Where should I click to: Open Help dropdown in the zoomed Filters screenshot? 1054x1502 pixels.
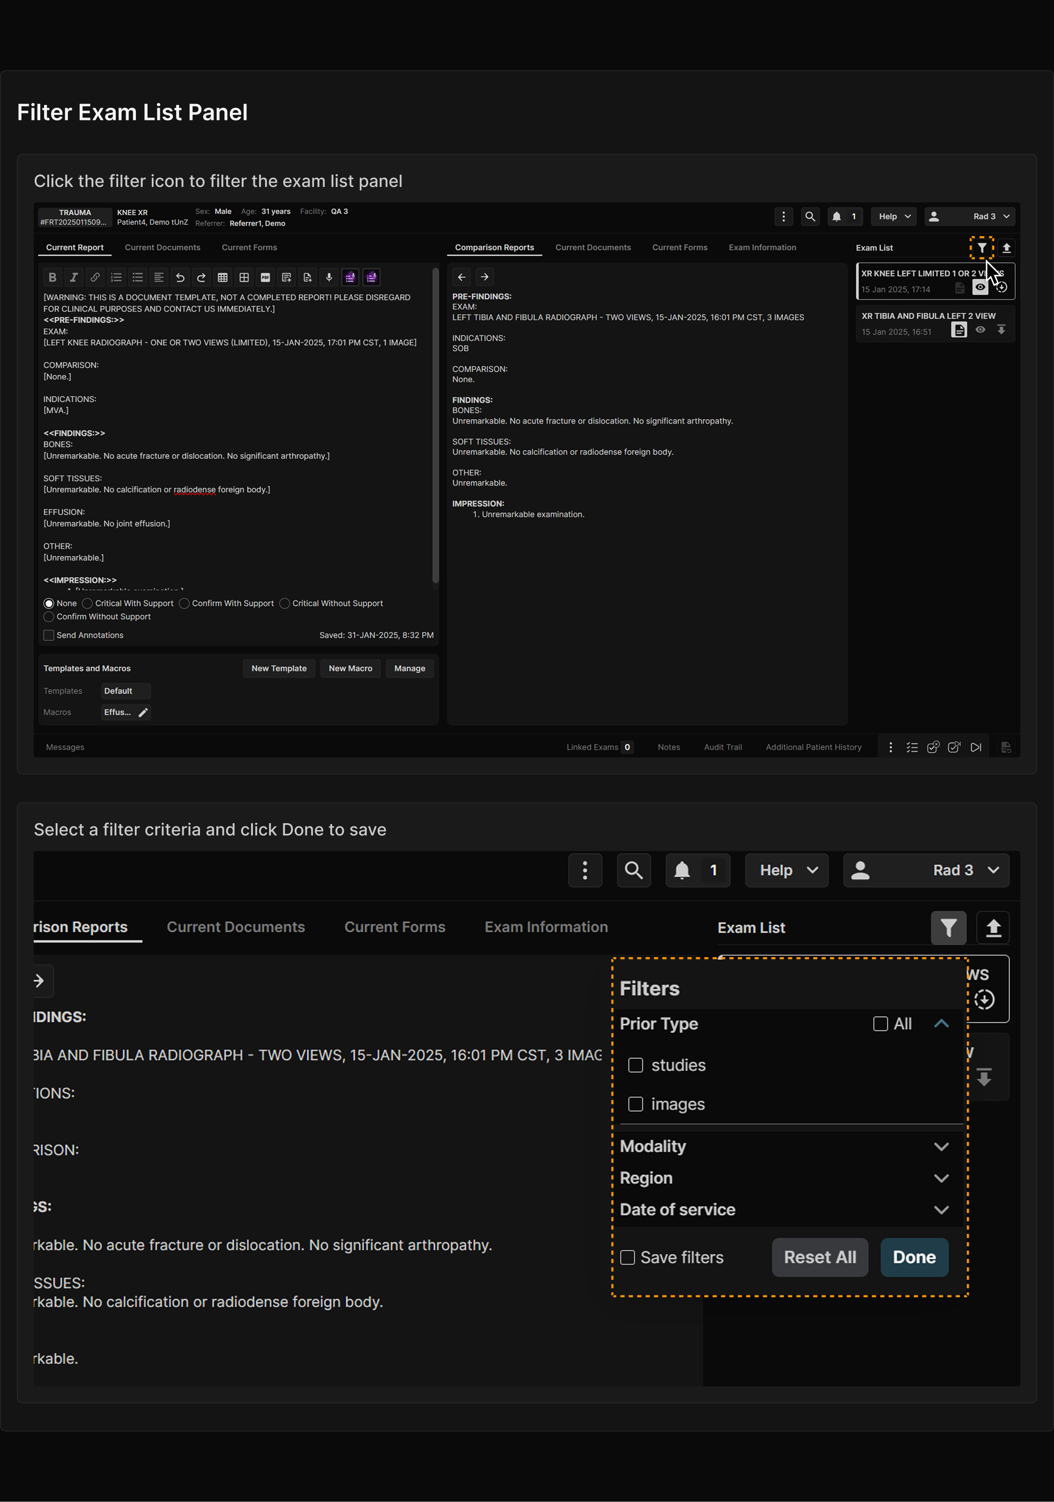[x=787, y=870]
